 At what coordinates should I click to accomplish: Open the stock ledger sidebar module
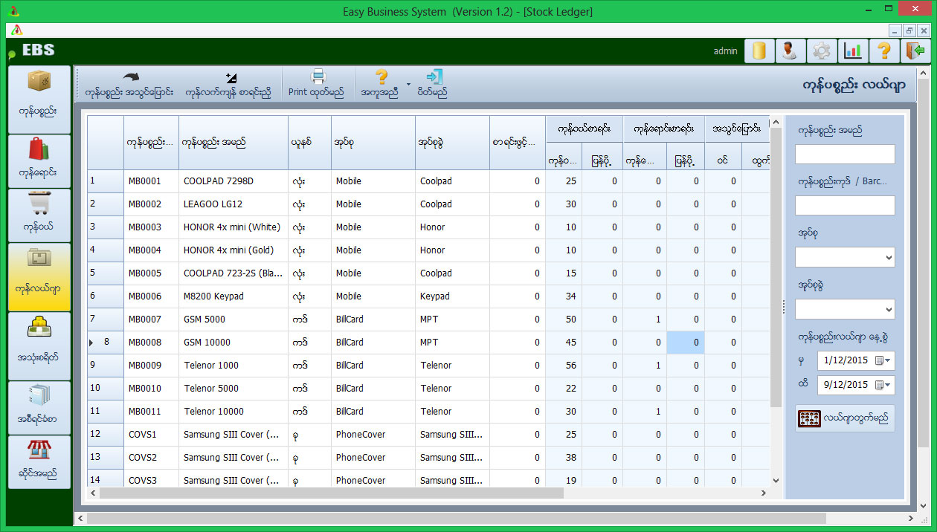point(39,276)
